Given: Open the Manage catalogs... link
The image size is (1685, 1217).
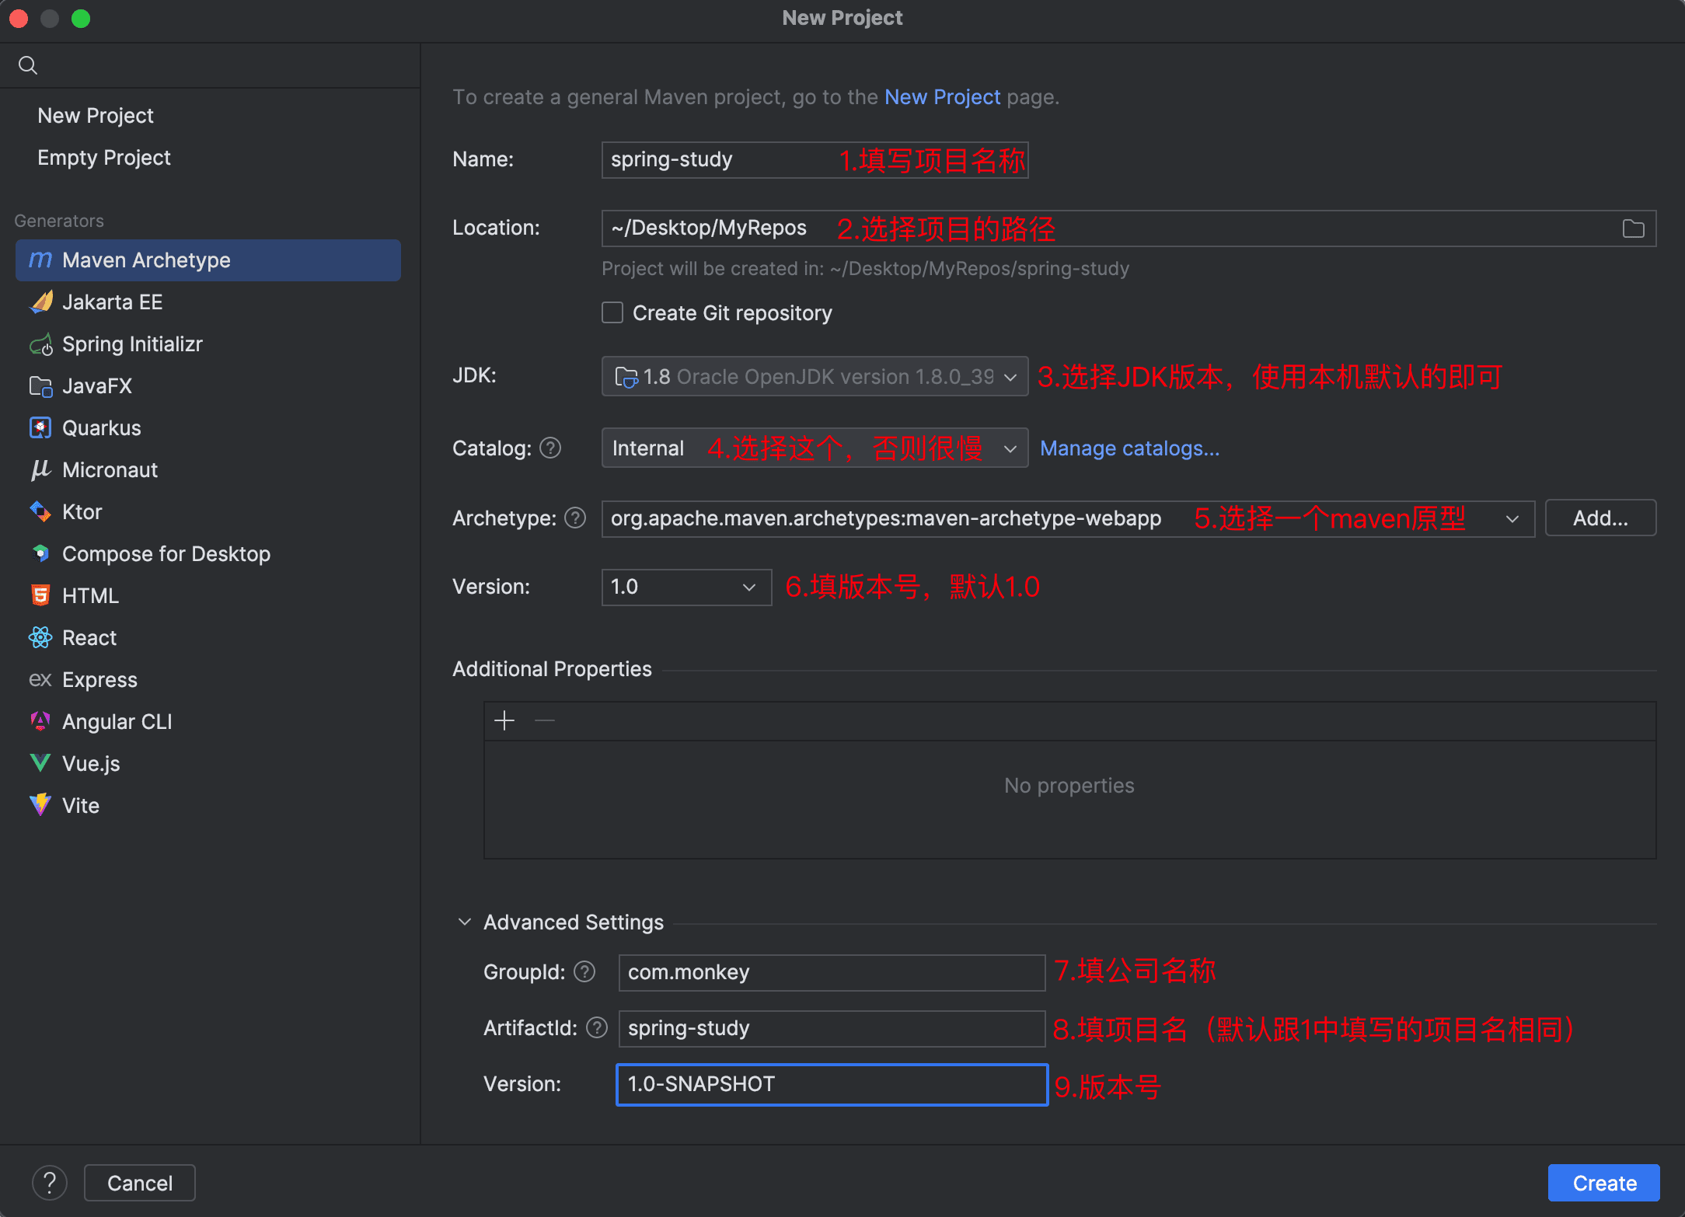Looking at the screenshot, I should coord(1130,448).
